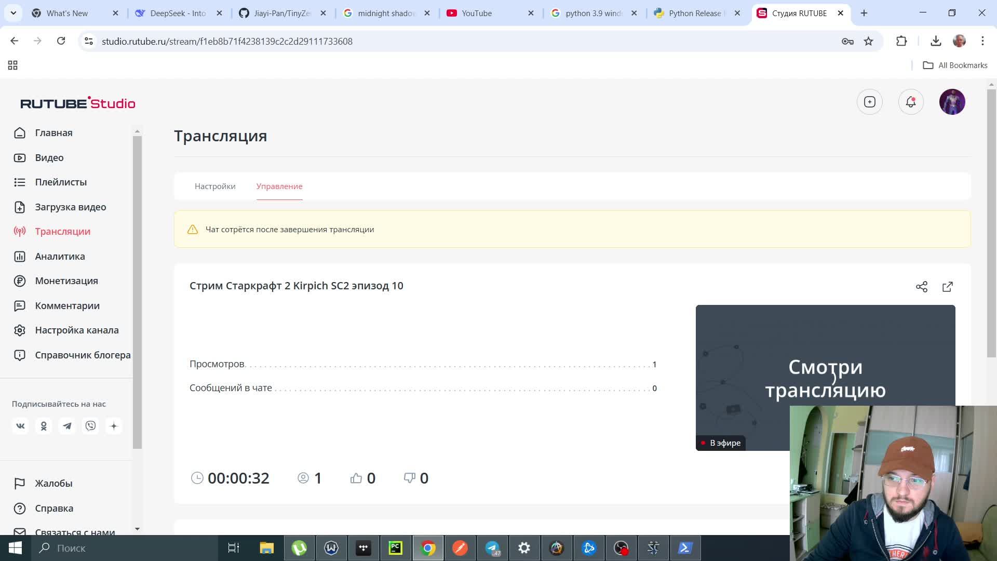Go to Монетизация in the sidebar
Image resolution: width=997 pixels, height=561 pixels.
tap(66, 281)
